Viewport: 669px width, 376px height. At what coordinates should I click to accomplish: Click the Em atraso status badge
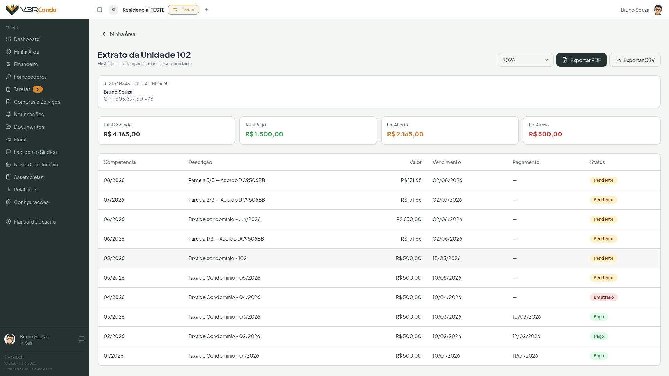click(603, 297)
